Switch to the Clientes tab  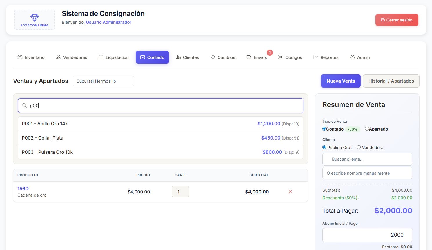187,57
